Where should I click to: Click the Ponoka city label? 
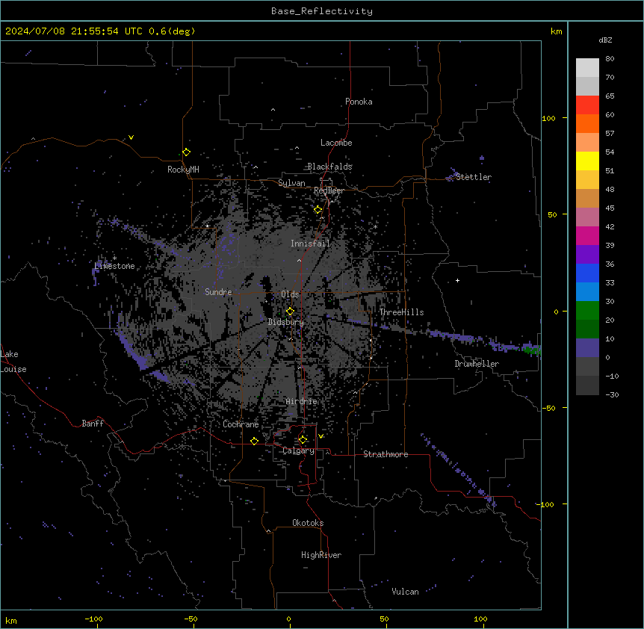coord(359,102)
